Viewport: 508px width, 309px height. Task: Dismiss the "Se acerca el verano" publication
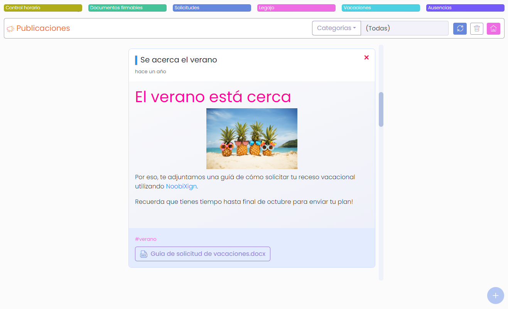point(366,57)
